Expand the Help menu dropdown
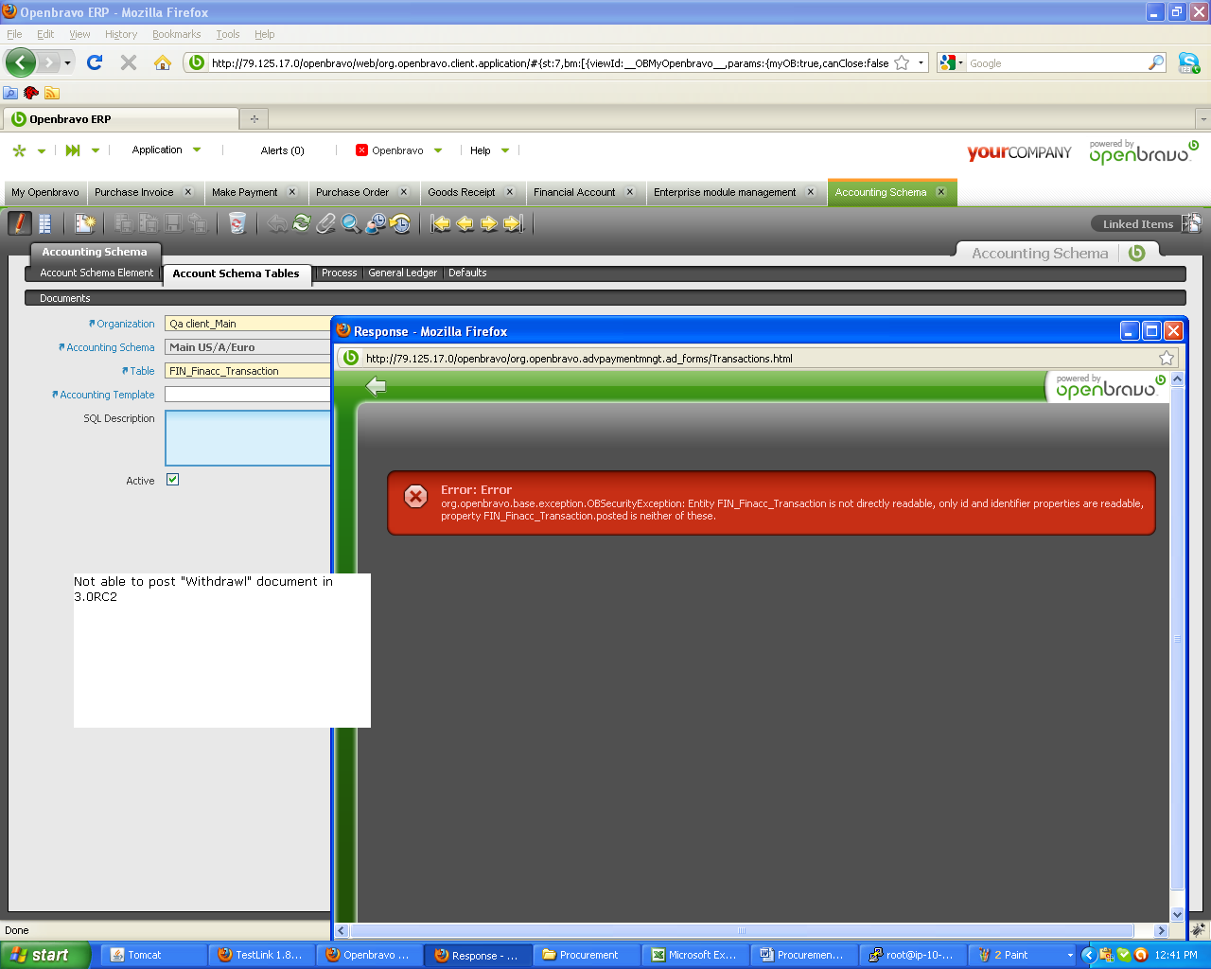Image resolution: width=1211 pixels, height=969 pixels. pyautogui.click(x=505, y=150)
